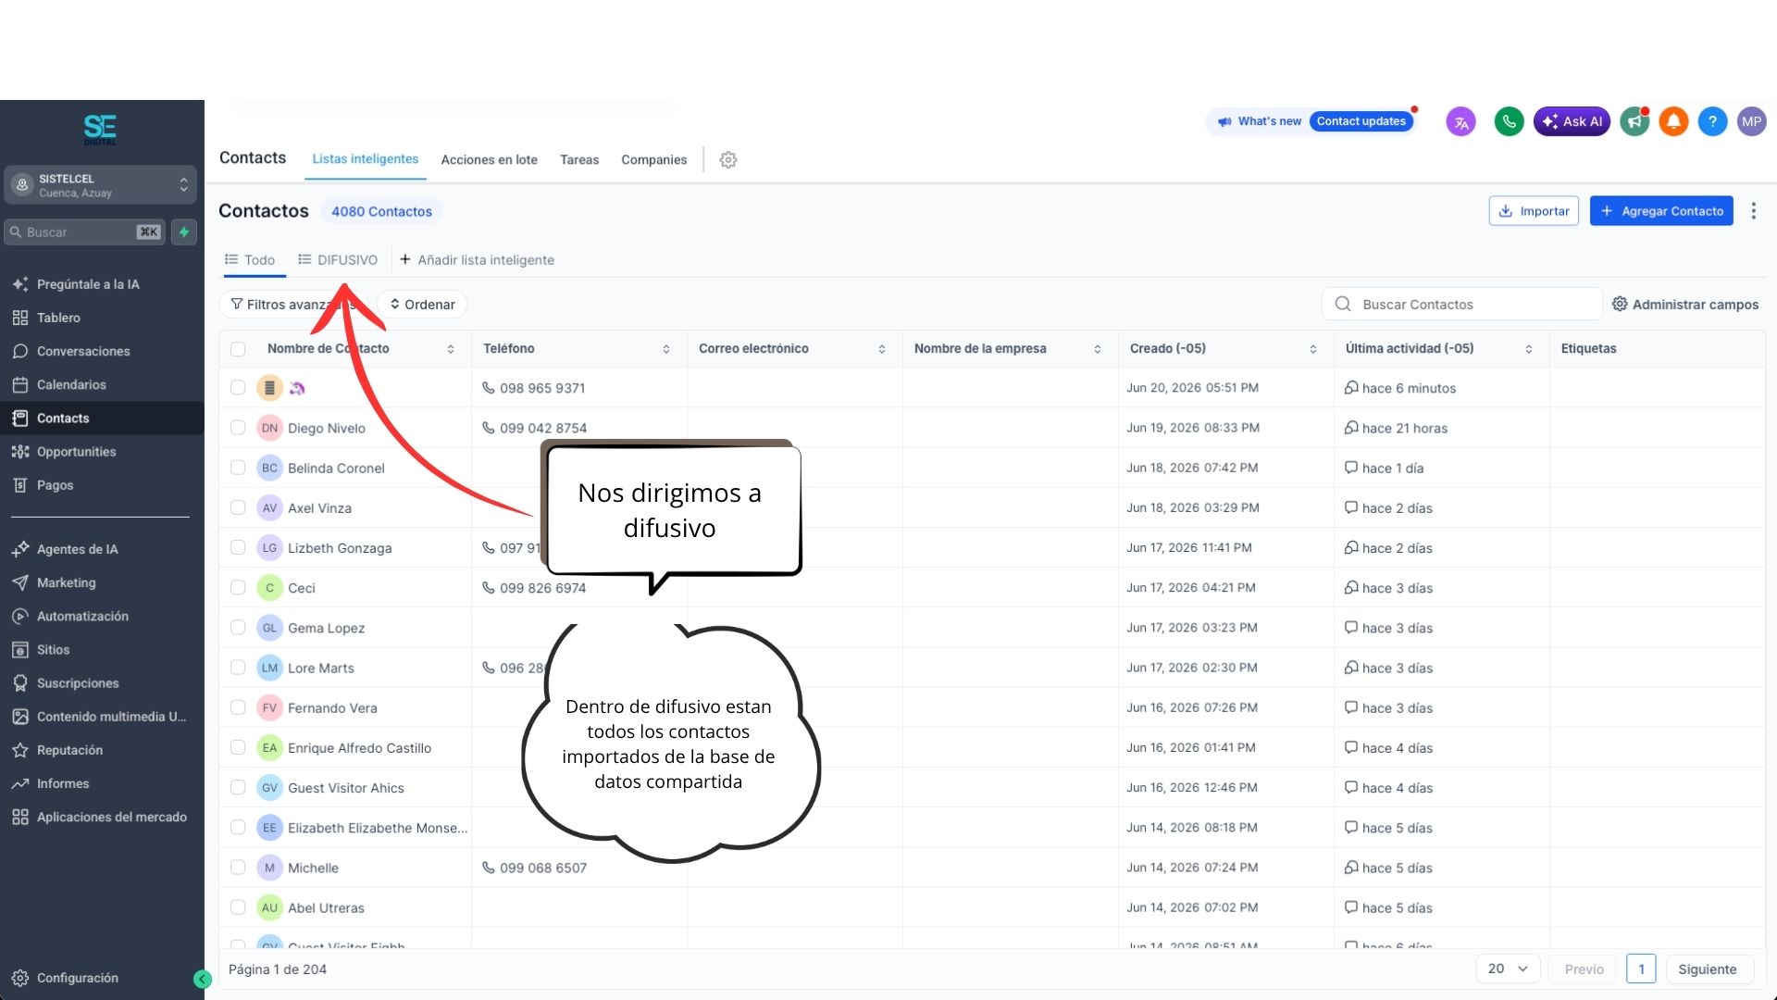Screen dimensions: 1777x1000
Task: Open the page size dropdown showing 20
Action: pyautogui.click(x=1508, y=969)
